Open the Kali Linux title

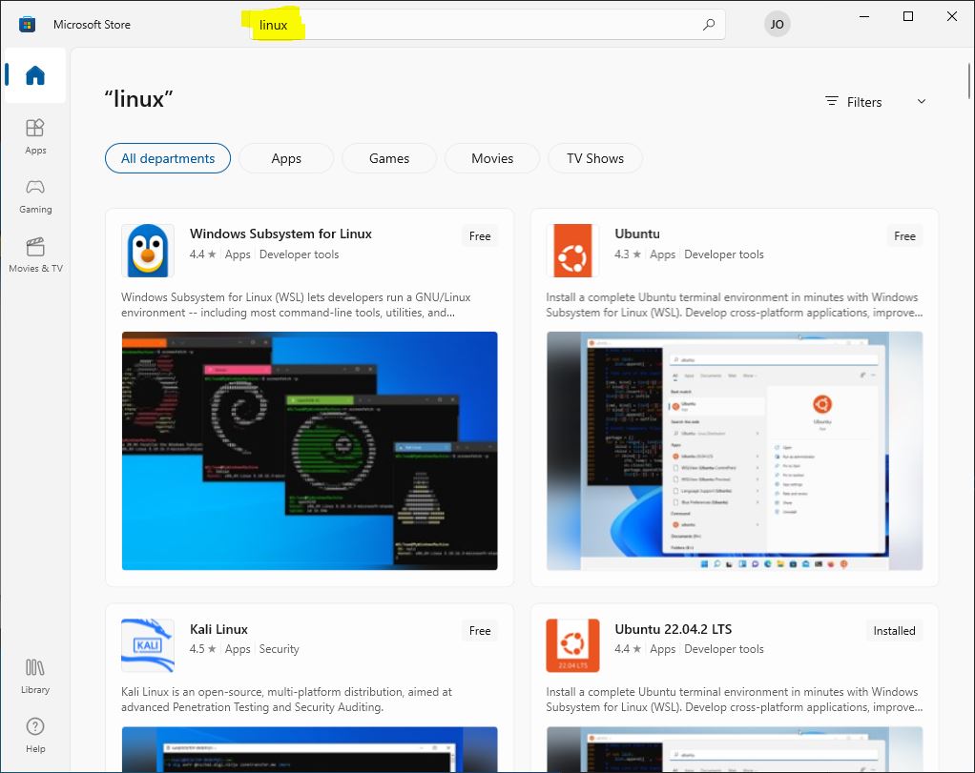pyautogui.click(x=218, y=629)
